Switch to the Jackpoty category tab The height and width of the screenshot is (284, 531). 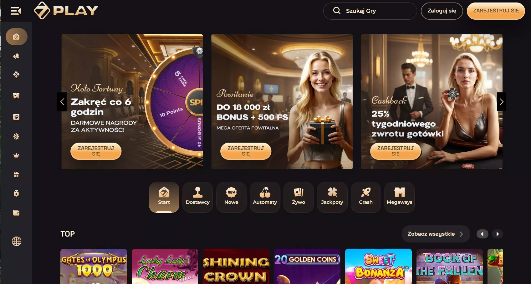point(332,197)
